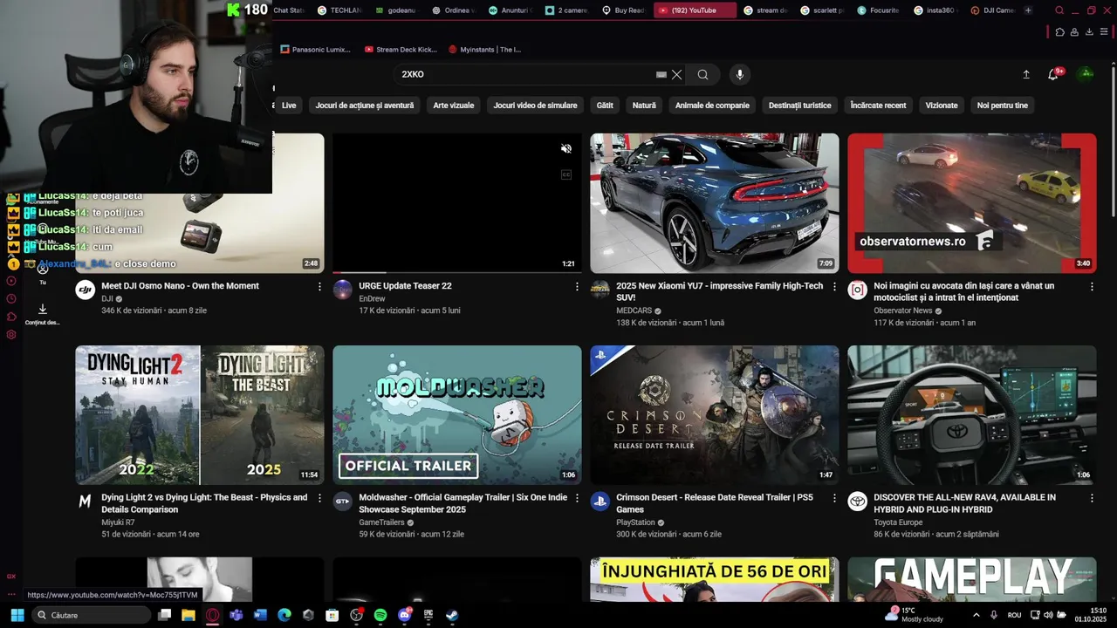Image resolution: width=1117 pixels, height=628 pixels.
Task: Open the on-screen keyboard icon in search box
Action: 661,74
